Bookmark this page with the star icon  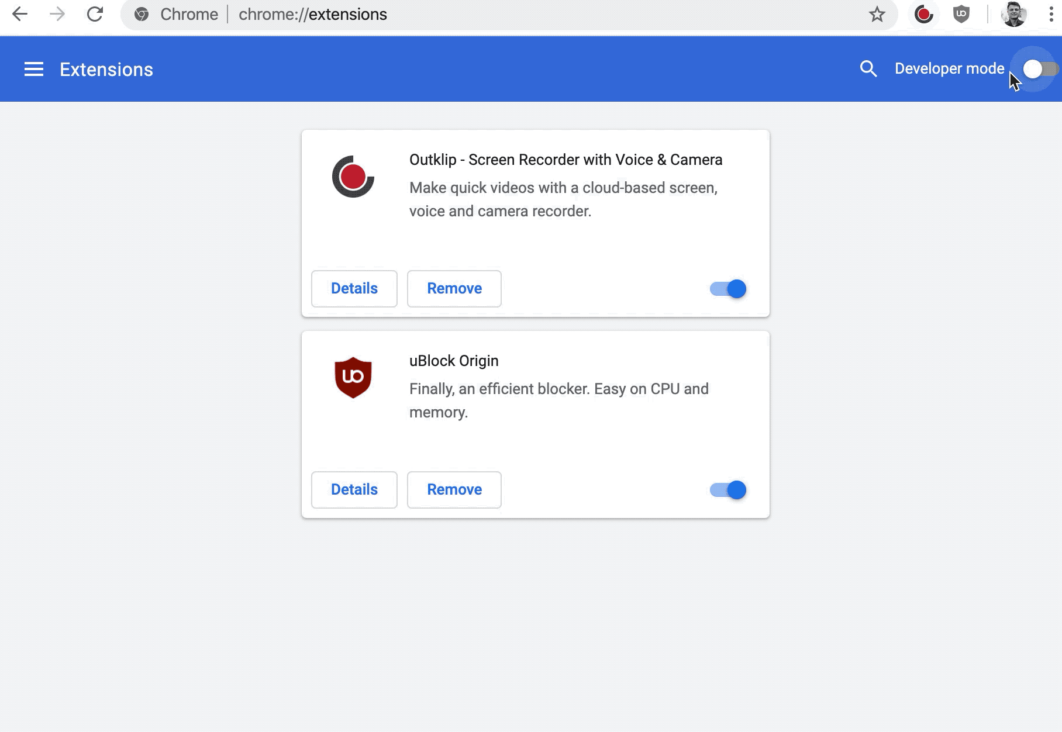pyautogui.click(x=877, y=14)
